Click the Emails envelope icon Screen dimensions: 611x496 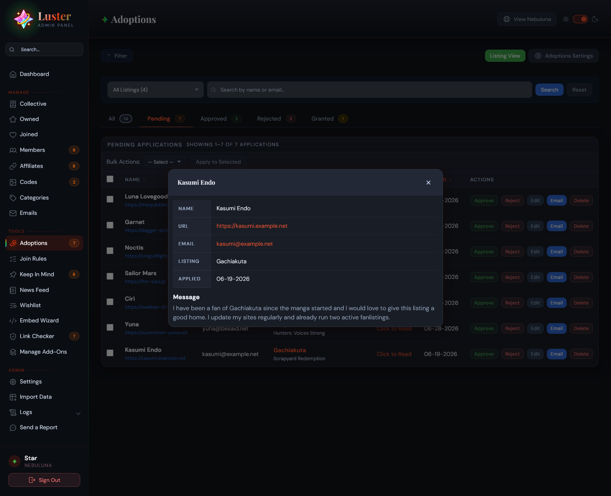[x=13, y=213]
